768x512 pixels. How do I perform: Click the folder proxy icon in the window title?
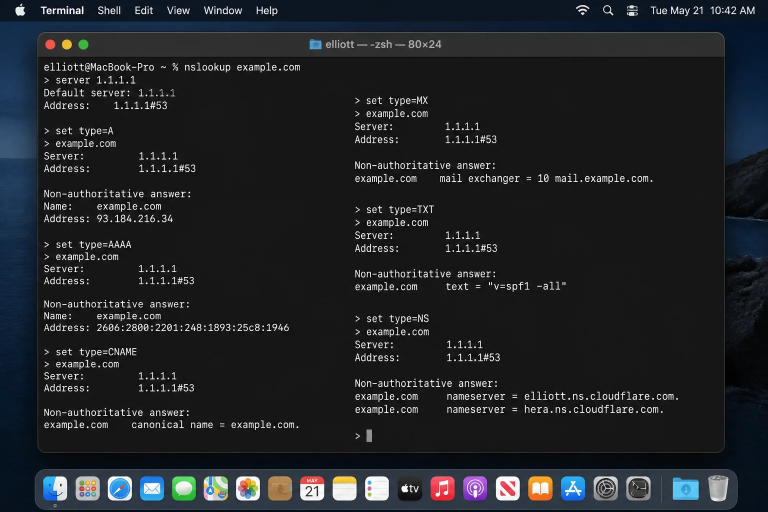[x=315, y=44]
